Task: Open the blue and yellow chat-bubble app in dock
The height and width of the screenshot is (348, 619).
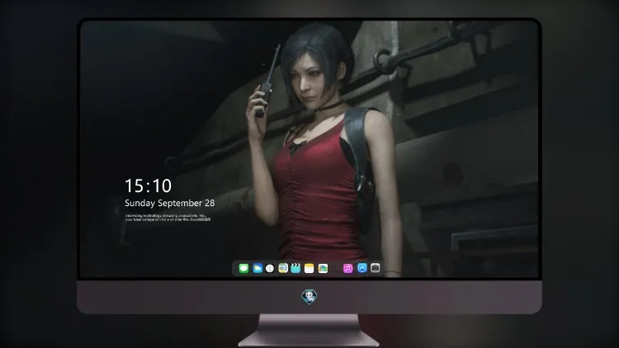Action: point(282,268)
